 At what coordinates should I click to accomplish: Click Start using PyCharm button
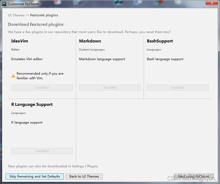[193, 176]
